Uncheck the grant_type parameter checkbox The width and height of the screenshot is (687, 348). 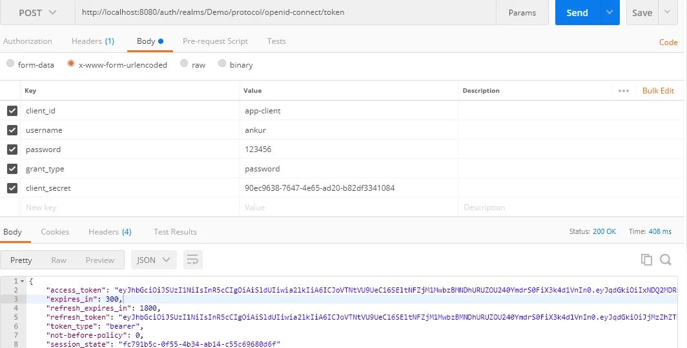(x=12, y=169)
